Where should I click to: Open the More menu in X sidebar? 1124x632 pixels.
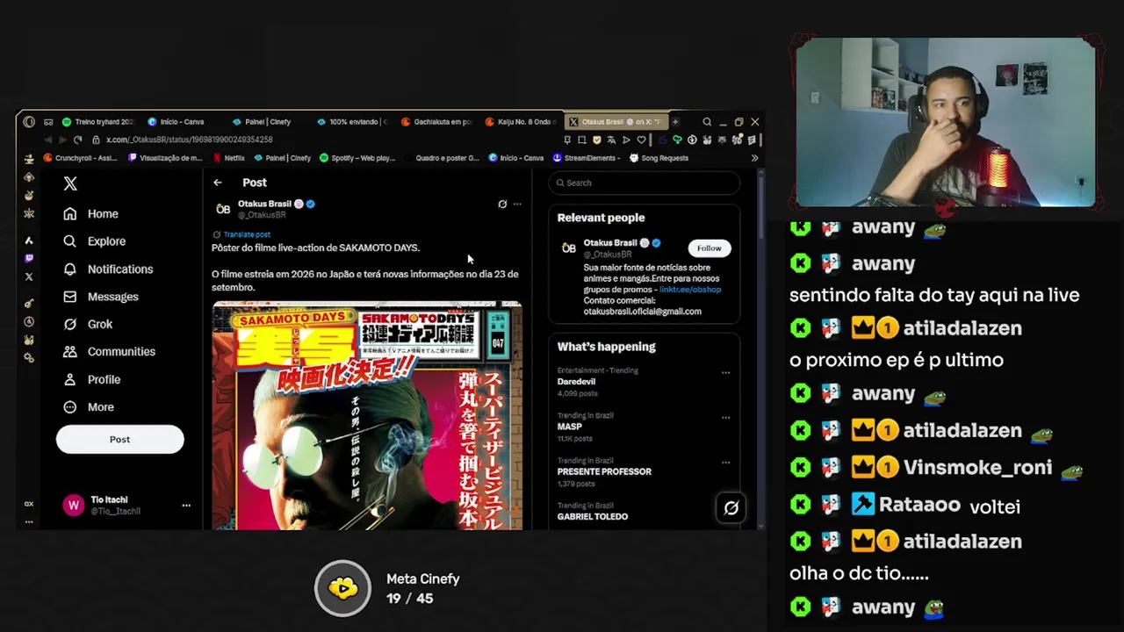coord(89,407)
